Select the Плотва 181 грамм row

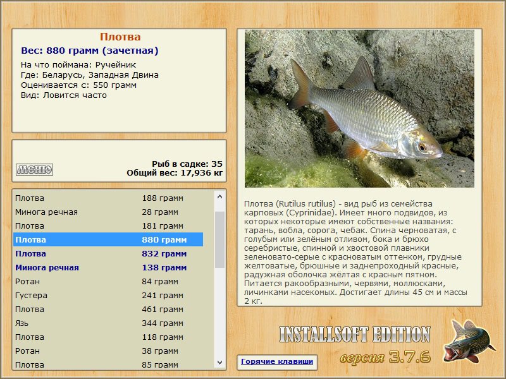(x=108, y=226)
